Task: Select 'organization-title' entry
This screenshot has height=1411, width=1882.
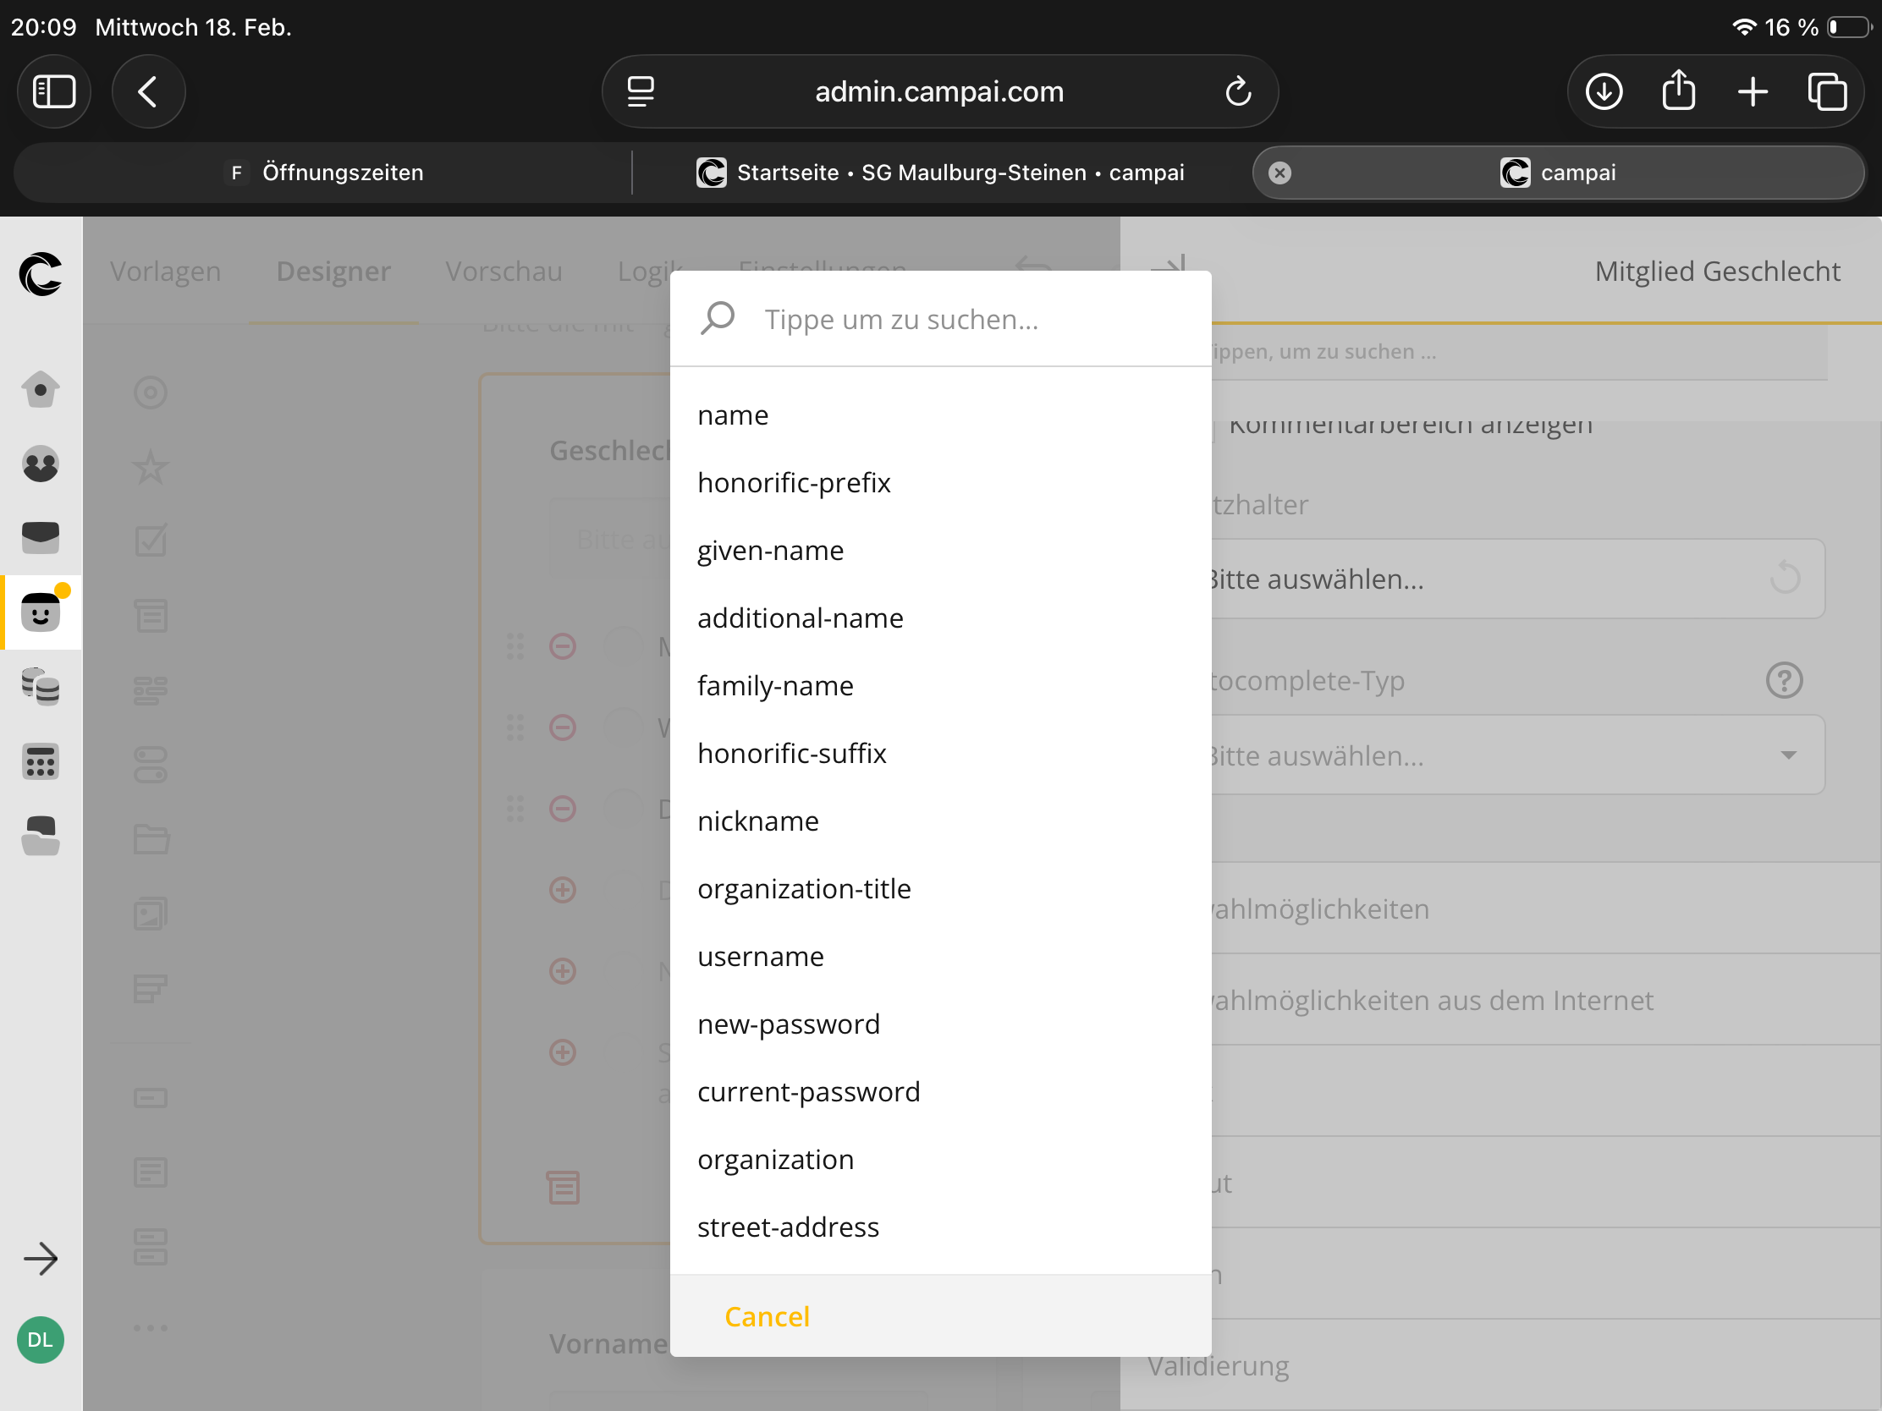Action: click(x=803, y=889)
